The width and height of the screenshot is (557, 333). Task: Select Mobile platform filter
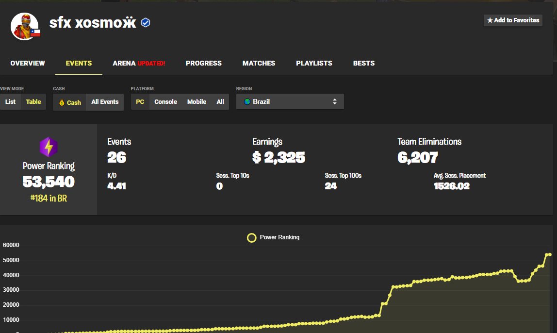(197, 101)
